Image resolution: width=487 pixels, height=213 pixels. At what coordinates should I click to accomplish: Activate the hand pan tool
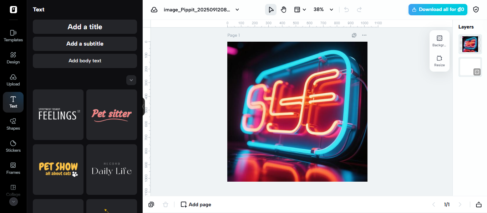(284, 10)
